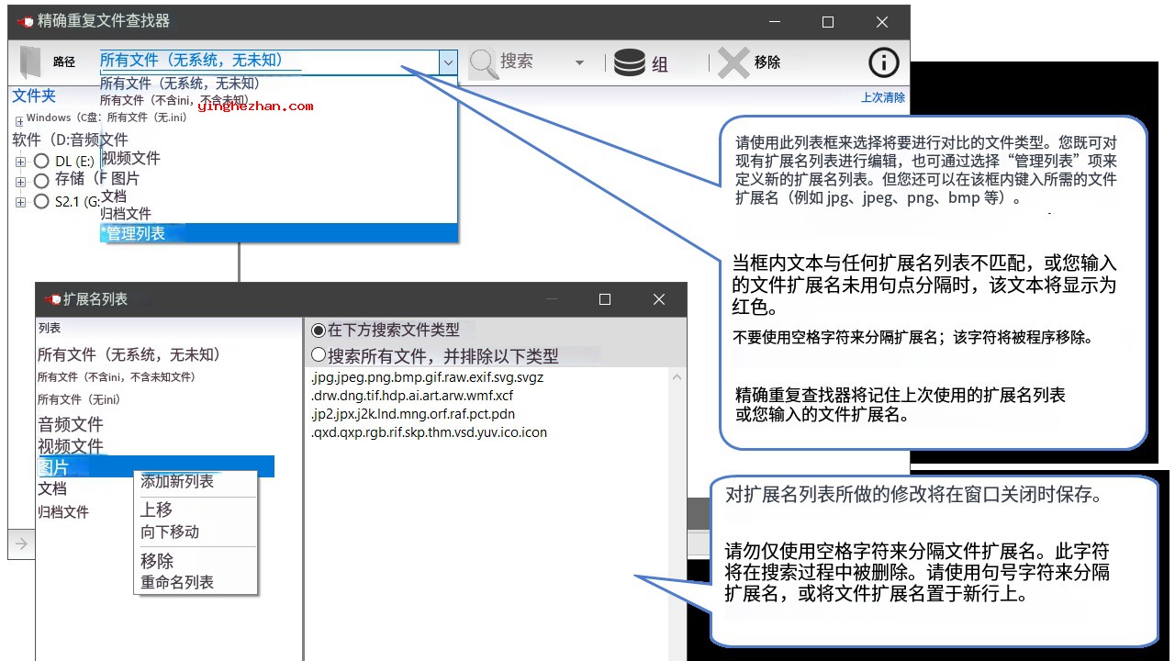Choose 添加新列表 from the context menu

[177, 481]
